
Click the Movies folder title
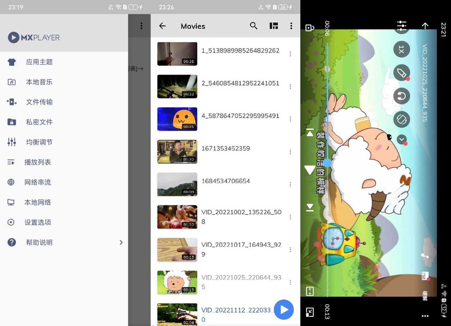(193, 26)
